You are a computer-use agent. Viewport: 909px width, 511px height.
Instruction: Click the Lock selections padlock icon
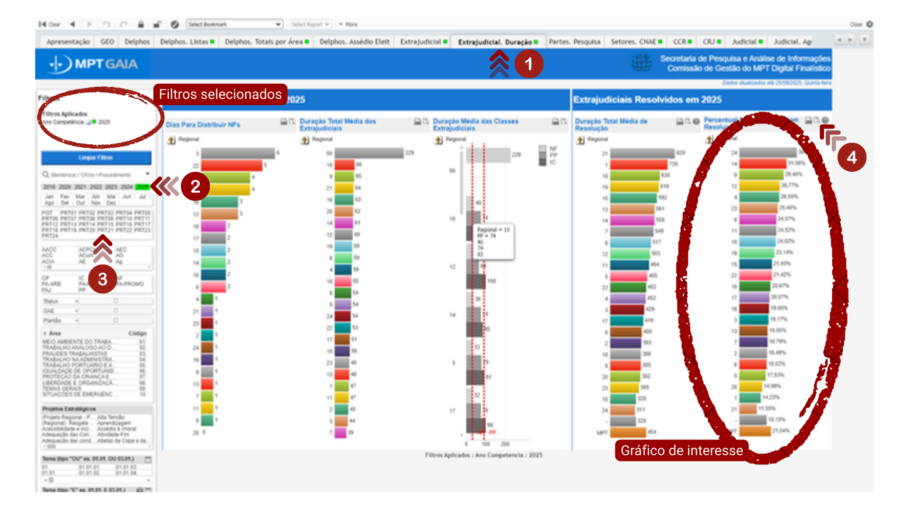click(x=141, y=24)
